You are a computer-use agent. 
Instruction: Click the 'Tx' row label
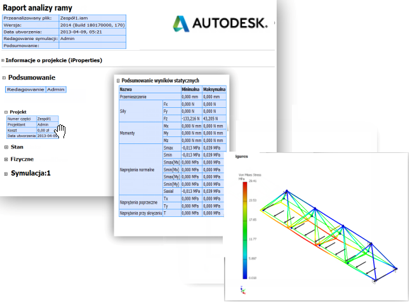[x=172, y=199]
